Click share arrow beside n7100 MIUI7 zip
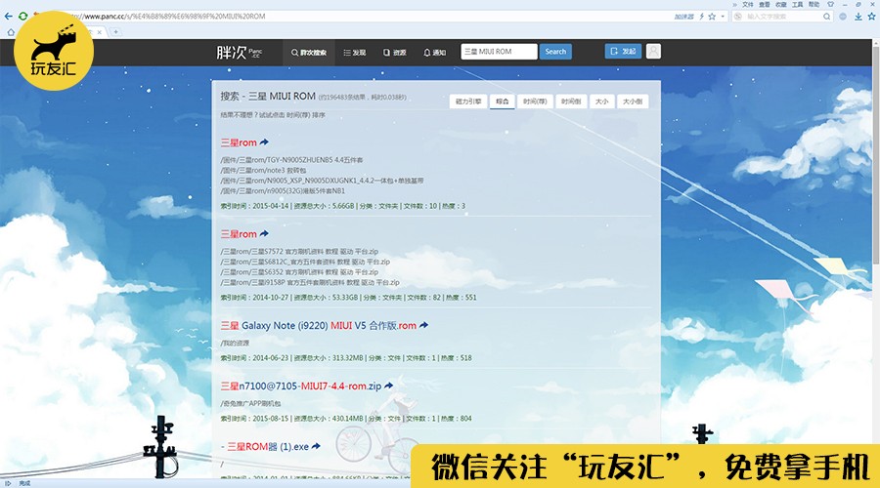The height and width of the screenshot is (488, 880). coord(389,386)
